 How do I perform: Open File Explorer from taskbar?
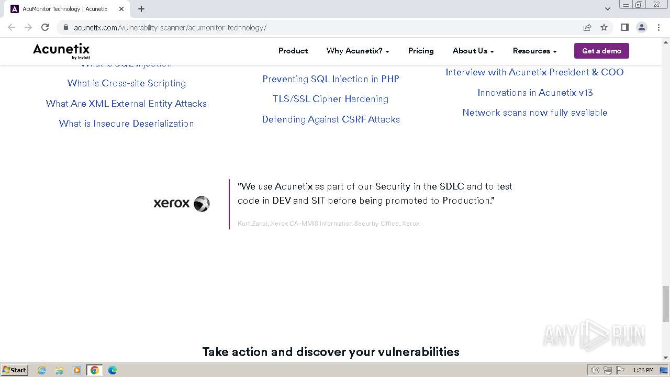(59, 370)
